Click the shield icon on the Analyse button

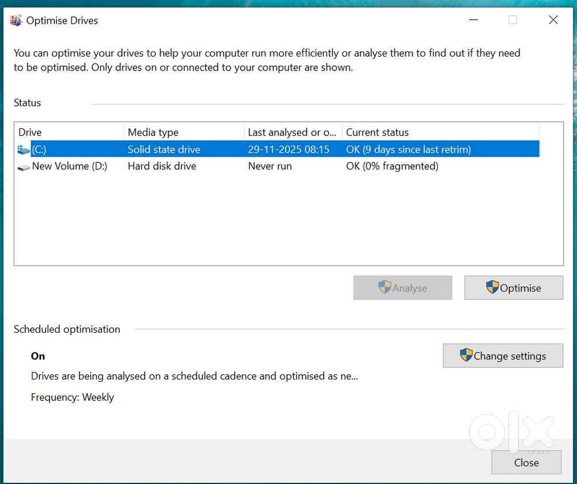coord(384,288)
